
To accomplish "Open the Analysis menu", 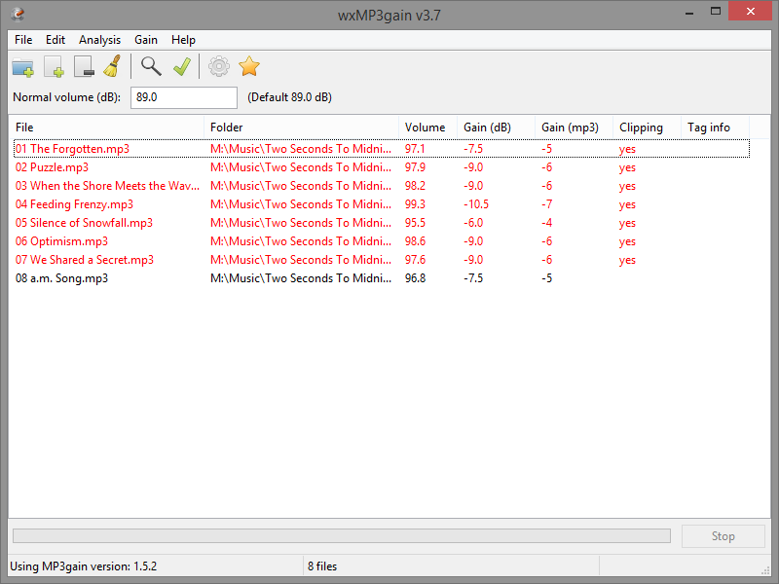I will click(x=99, y=40).
